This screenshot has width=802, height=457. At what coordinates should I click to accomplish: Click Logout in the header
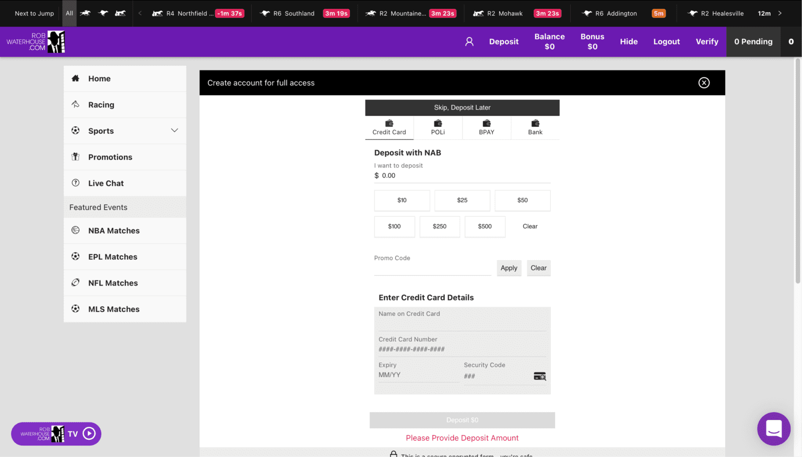[667, 42]
